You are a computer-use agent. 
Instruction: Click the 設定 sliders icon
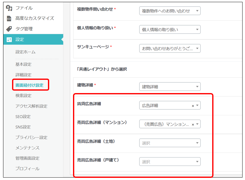(x=9, y=39)
